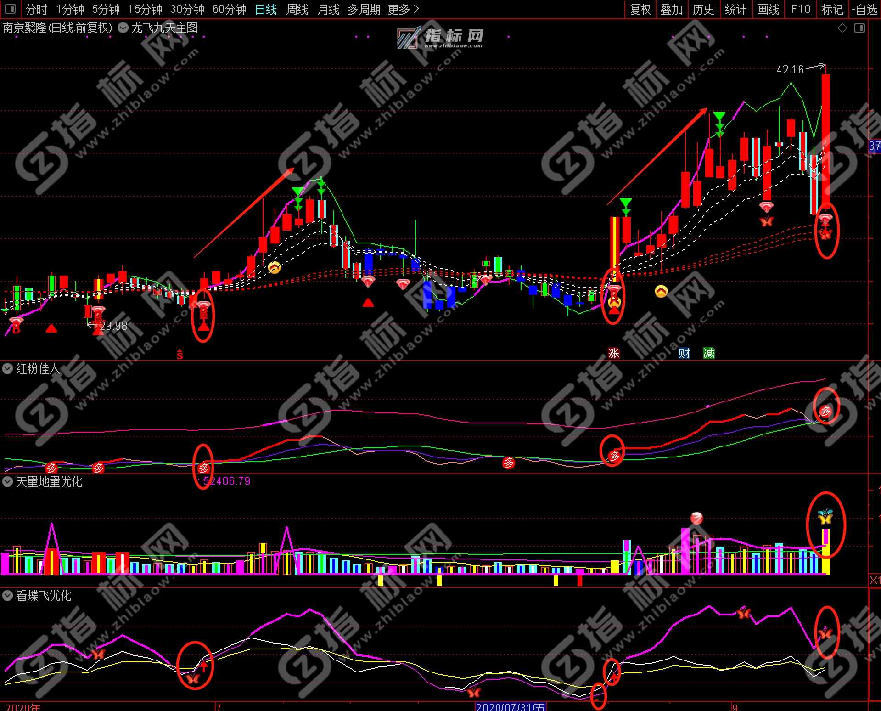The image size is (881, 711).
Task: Expand the 天量地量优化 indicator menu
Action: 7,481
